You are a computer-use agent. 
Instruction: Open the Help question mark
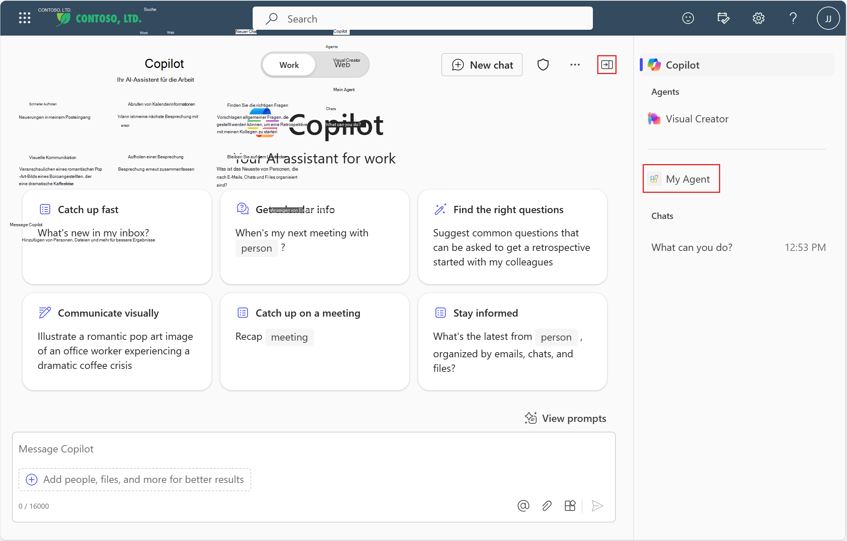[x=793, y=18]
